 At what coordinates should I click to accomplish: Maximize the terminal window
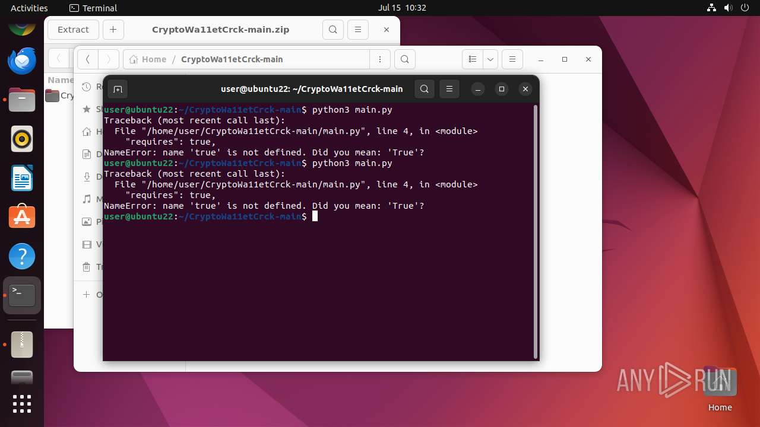502,89
